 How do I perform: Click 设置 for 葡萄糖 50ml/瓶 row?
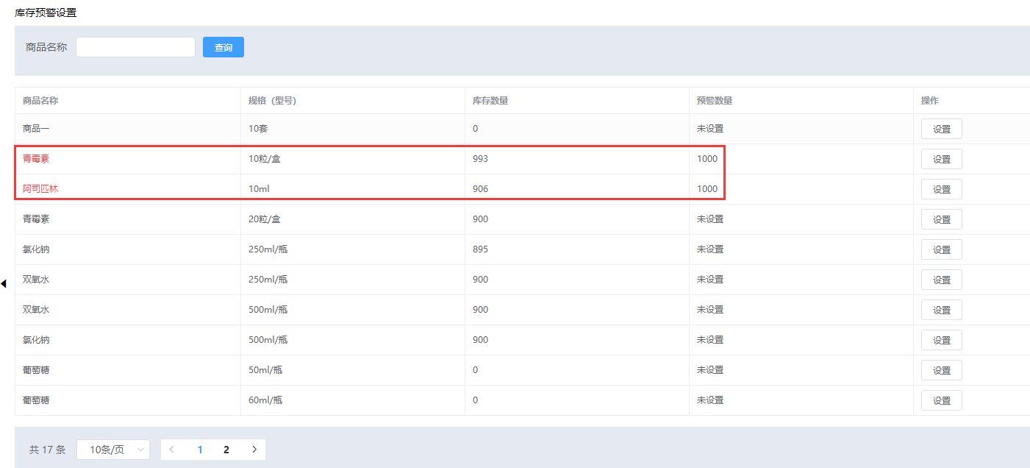(x=941, y=370)
